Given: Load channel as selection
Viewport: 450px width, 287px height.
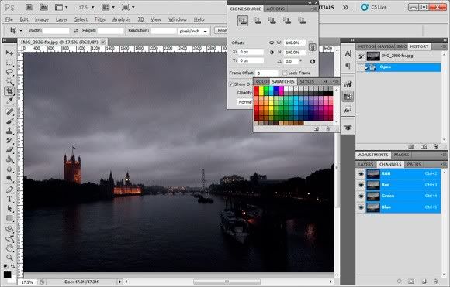Looking at the screenshot, I should (x=400, y=282).
